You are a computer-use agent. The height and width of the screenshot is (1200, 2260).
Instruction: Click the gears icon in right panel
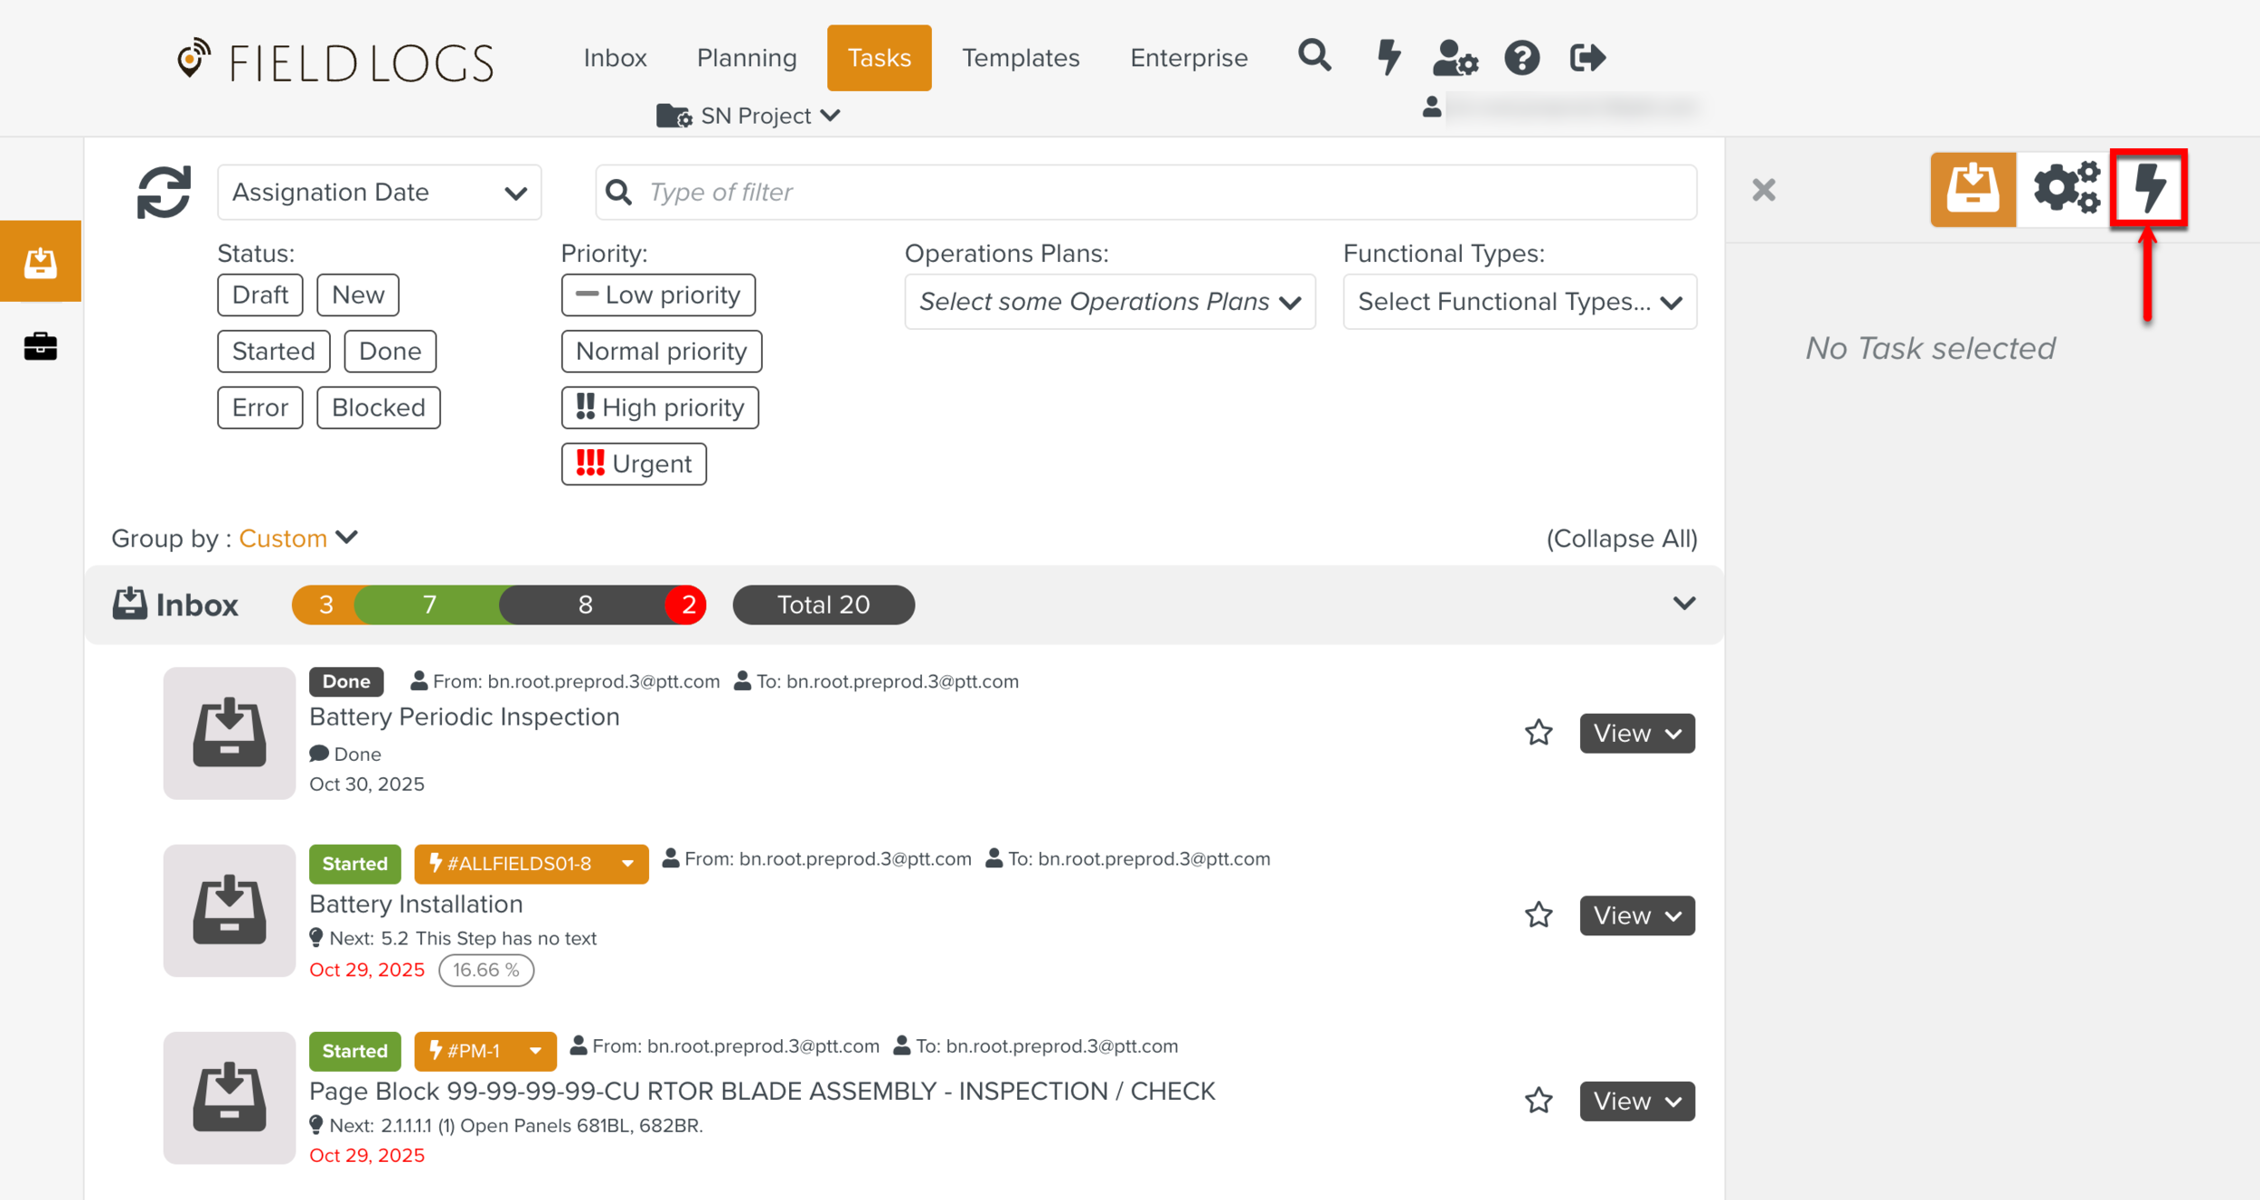pos(2065,189)
